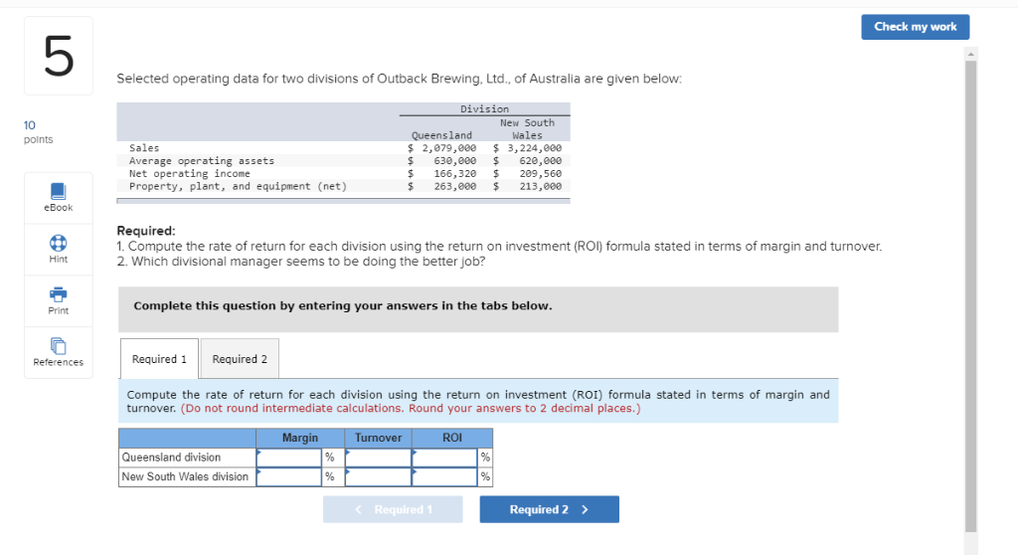This screenshot has width=1018, height=555.
Task: Open the References documents icon
Action: tap(58, 346)
